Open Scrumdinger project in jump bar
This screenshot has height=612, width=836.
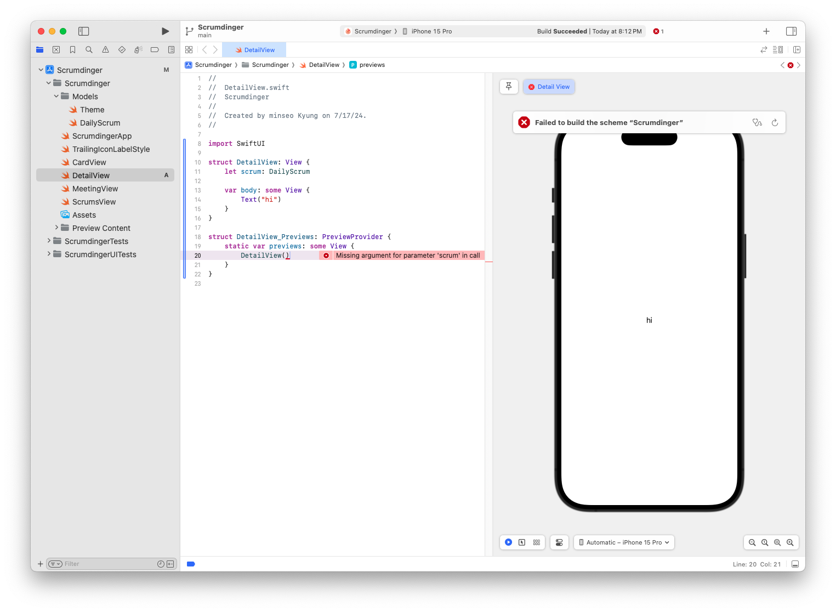(208, 65)
